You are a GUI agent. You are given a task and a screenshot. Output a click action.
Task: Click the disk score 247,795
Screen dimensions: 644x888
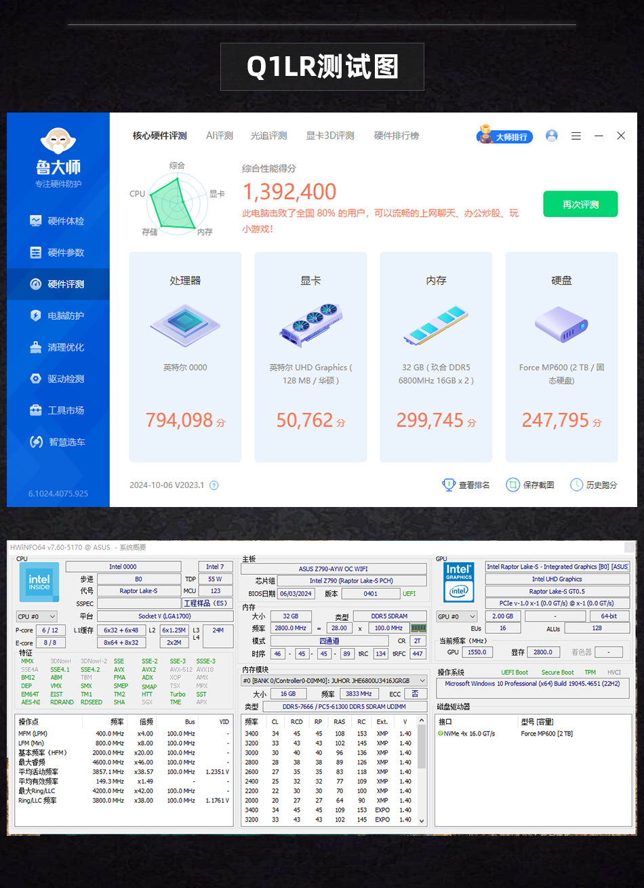(x=555, y=420)
